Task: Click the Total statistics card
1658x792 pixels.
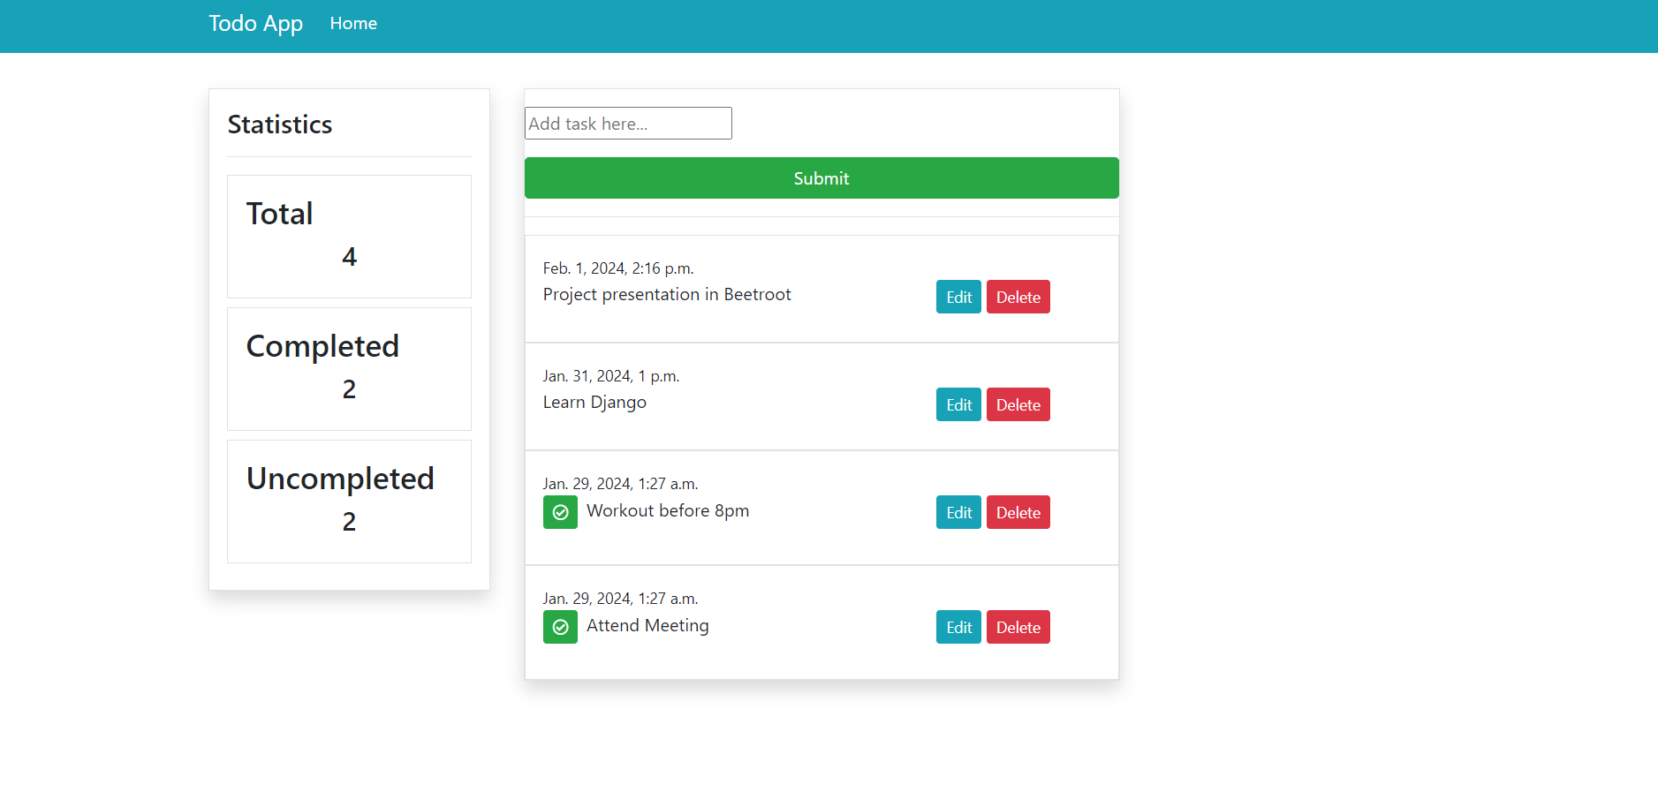Action: coord(349,237)
